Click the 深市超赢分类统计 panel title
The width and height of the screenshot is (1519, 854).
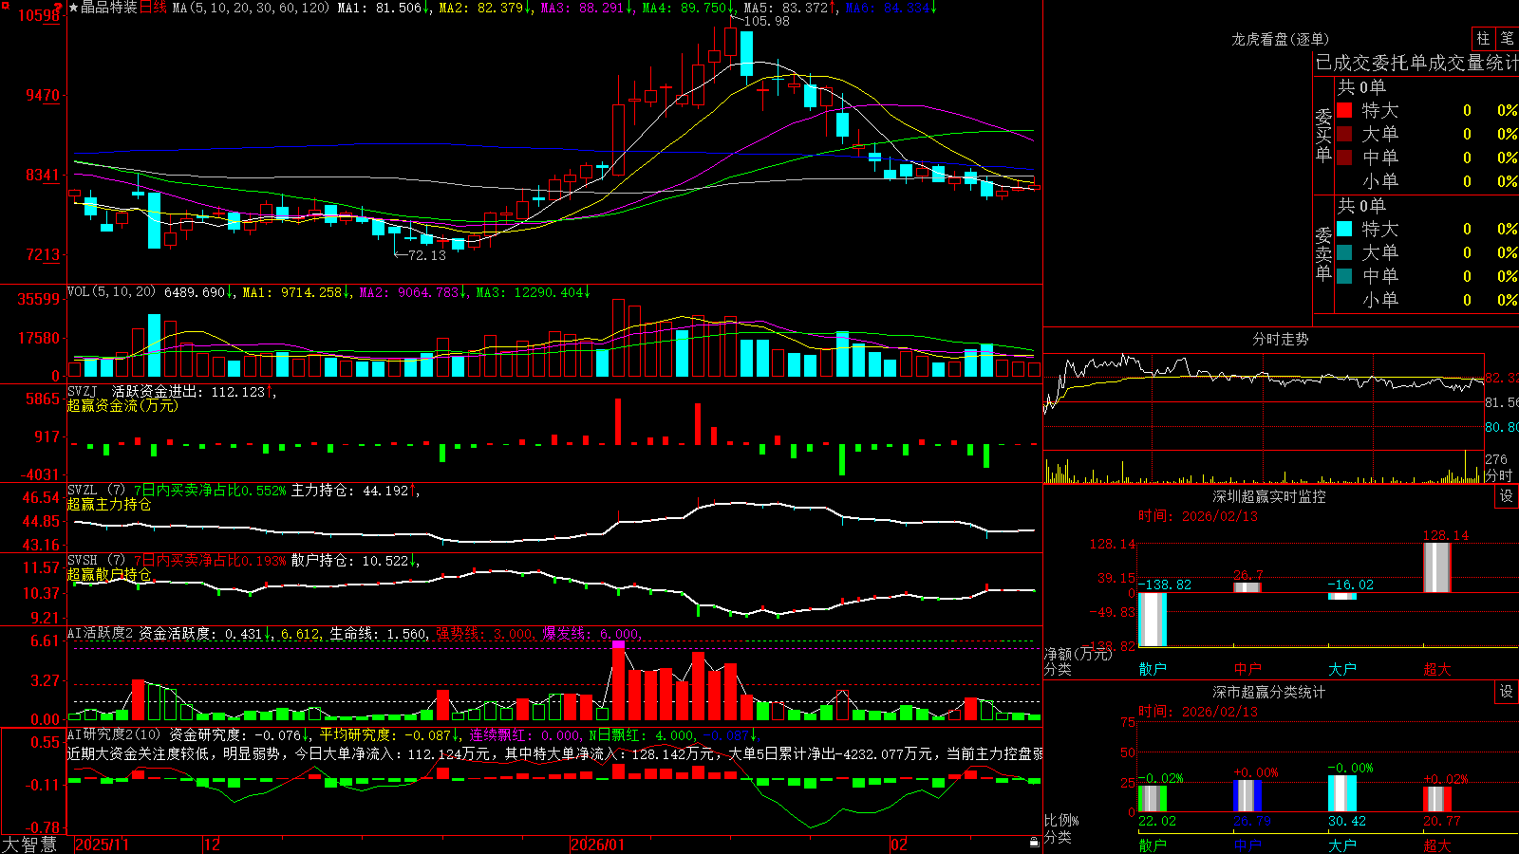(1268, 692)
